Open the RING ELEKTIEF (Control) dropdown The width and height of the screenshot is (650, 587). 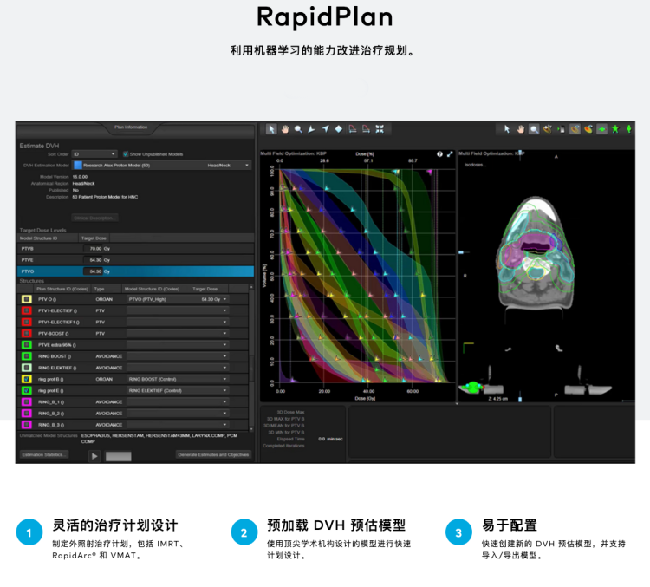pos(178,390)
